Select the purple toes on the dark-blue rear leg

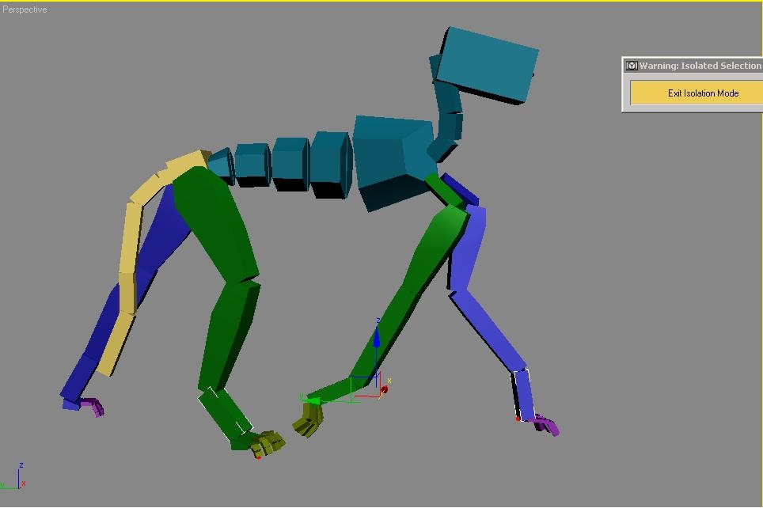pos(93,407)
